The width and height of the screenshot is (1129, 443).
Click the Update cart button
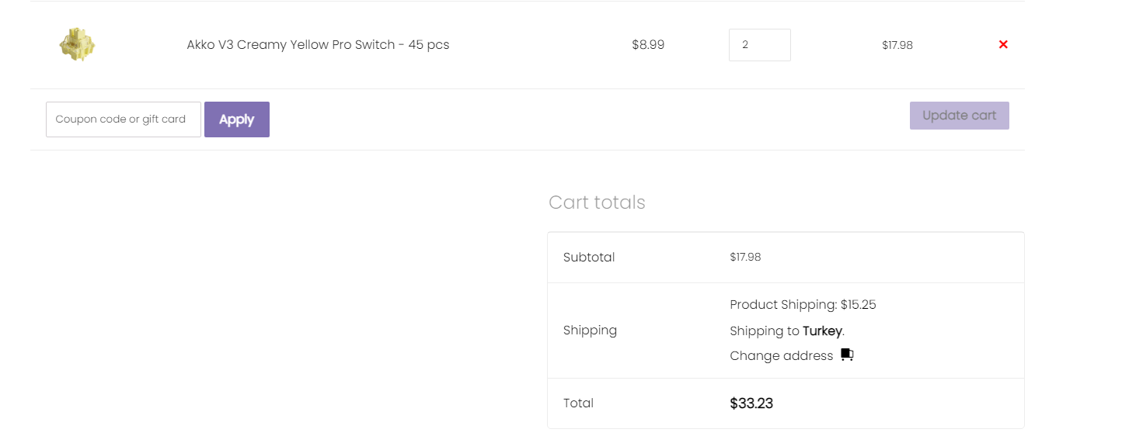click(959, 116)
